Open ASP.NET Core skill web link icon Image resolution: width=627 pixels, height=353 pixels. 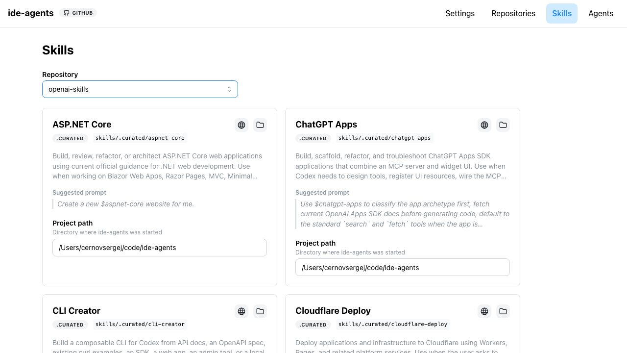click(x=241, y=125)
